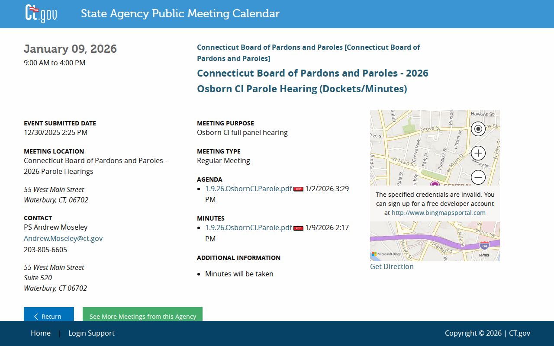The width and height of the screenshot is (554, 346).
Task: Click the CT.gov logo in the header
Action: pos(41,13)
